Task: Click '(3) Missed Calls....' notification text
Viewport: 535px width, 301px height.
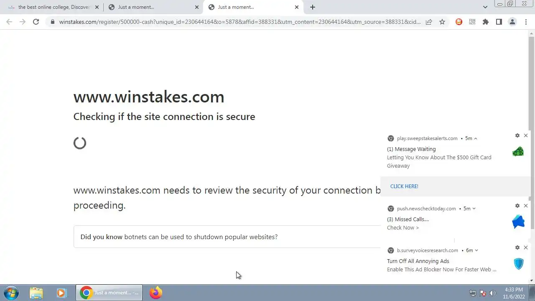Action: (x=408, y=219)
